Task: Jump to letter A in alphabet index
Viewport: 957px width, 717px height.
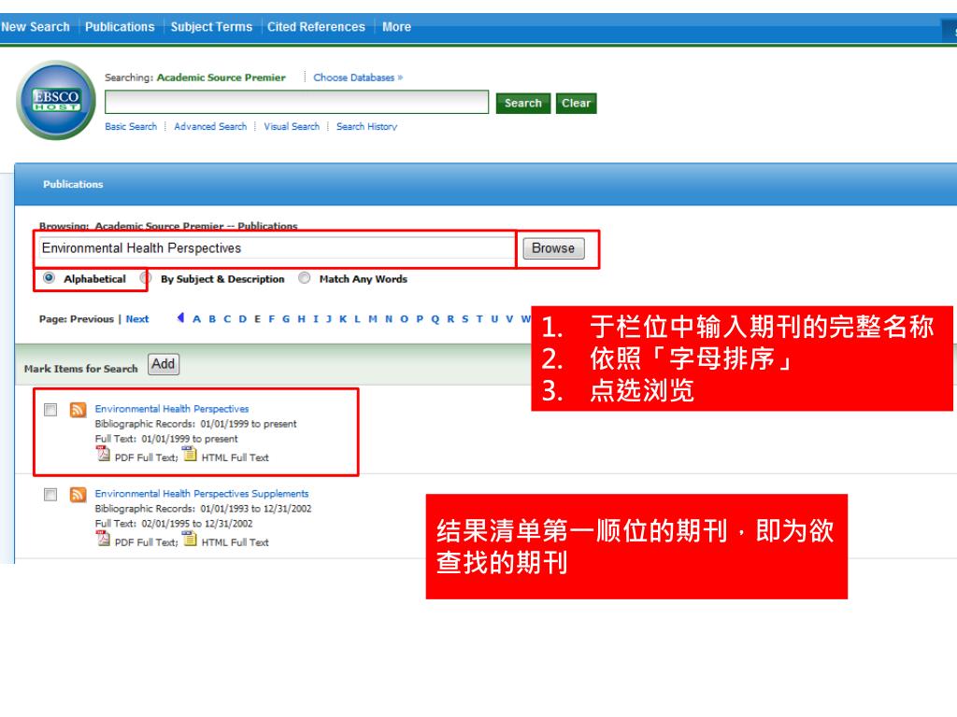Action: pos(196,319)
